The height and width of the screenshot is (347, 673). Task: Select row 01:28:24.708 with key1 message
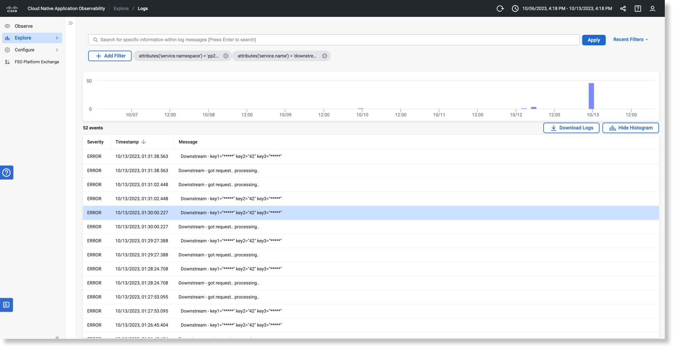(x=371, y=269)
